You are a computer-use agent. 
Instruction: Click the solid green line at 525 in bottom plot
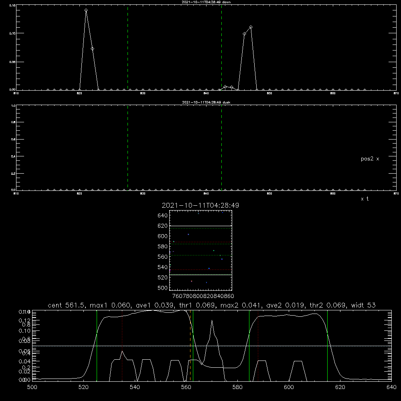(97, 346)
